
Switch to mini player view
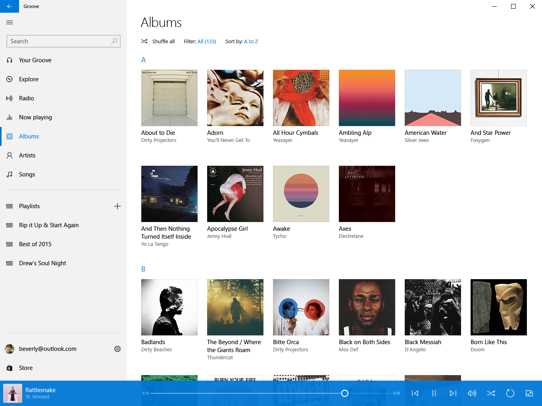tap(529, 393)
